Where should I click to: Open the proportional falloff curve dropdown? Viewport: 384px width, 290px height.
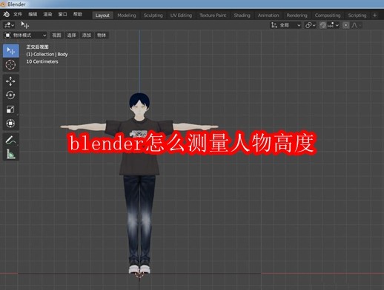pyautogui.click(x=357, y=25)
